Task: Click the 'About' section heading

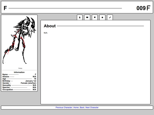Action: coord(50,26)
